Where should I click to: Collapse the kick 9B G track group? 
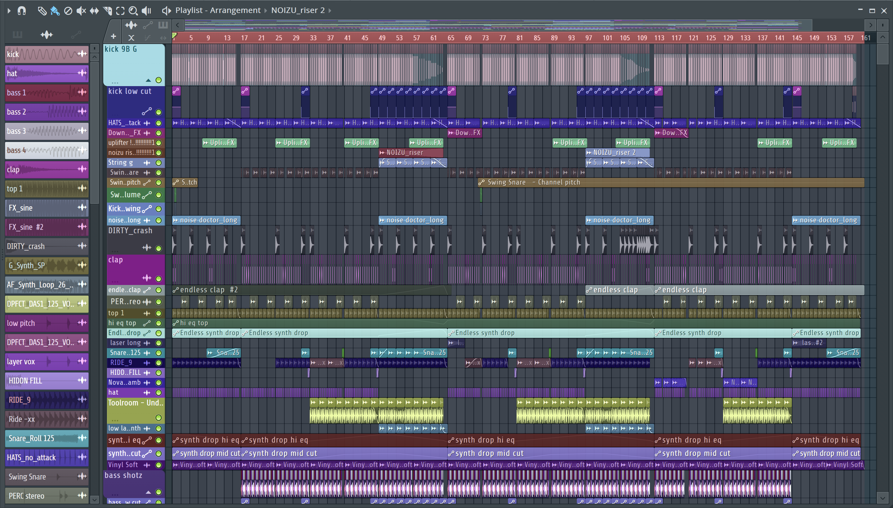tap(149, 80)
